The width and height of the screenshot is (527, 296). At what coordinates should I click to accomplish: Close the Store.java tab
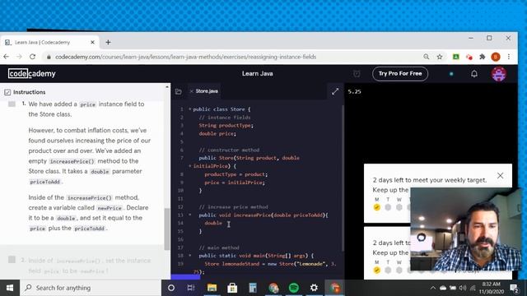click(191, 91)
